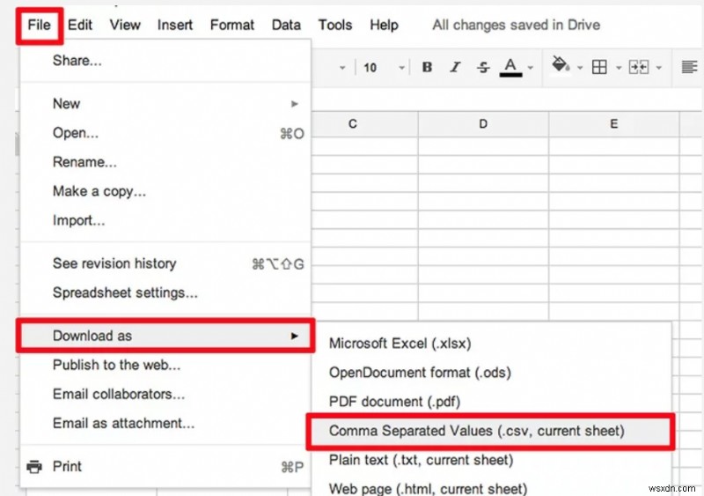704x496 pixels.
Task: Click the text color A icon
Action: 510,68
